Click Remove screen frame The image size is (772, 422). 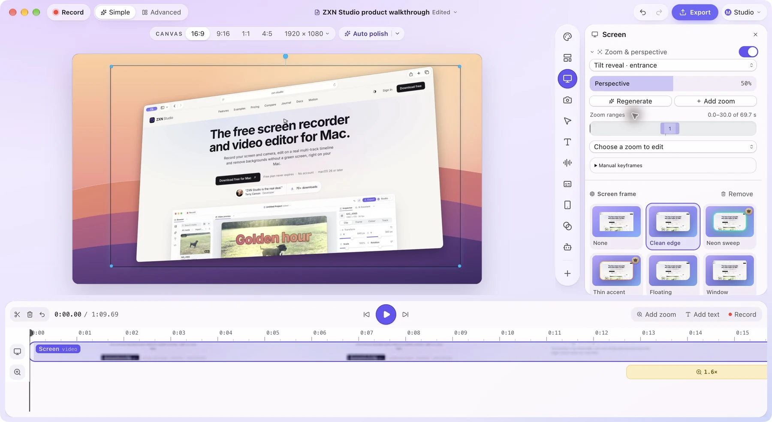tap(737, 194)
